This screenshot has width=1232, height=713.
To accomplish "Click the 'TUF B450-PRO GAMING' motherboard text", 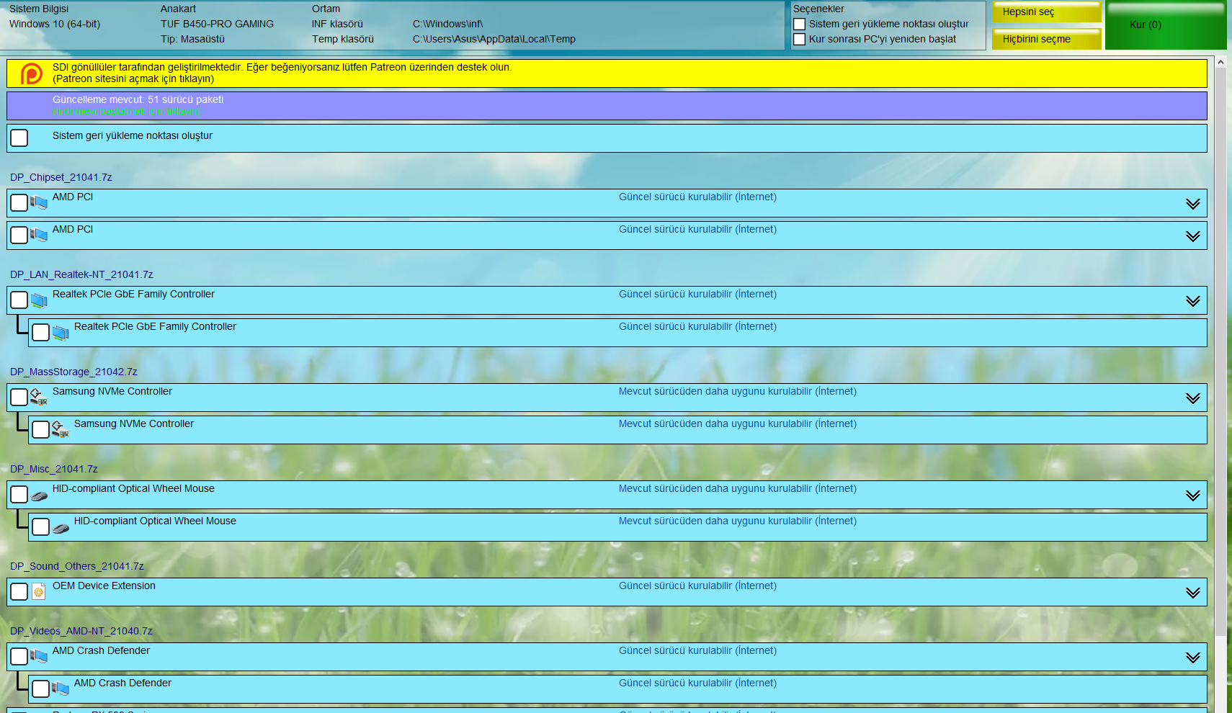I will tap(217, 24).
